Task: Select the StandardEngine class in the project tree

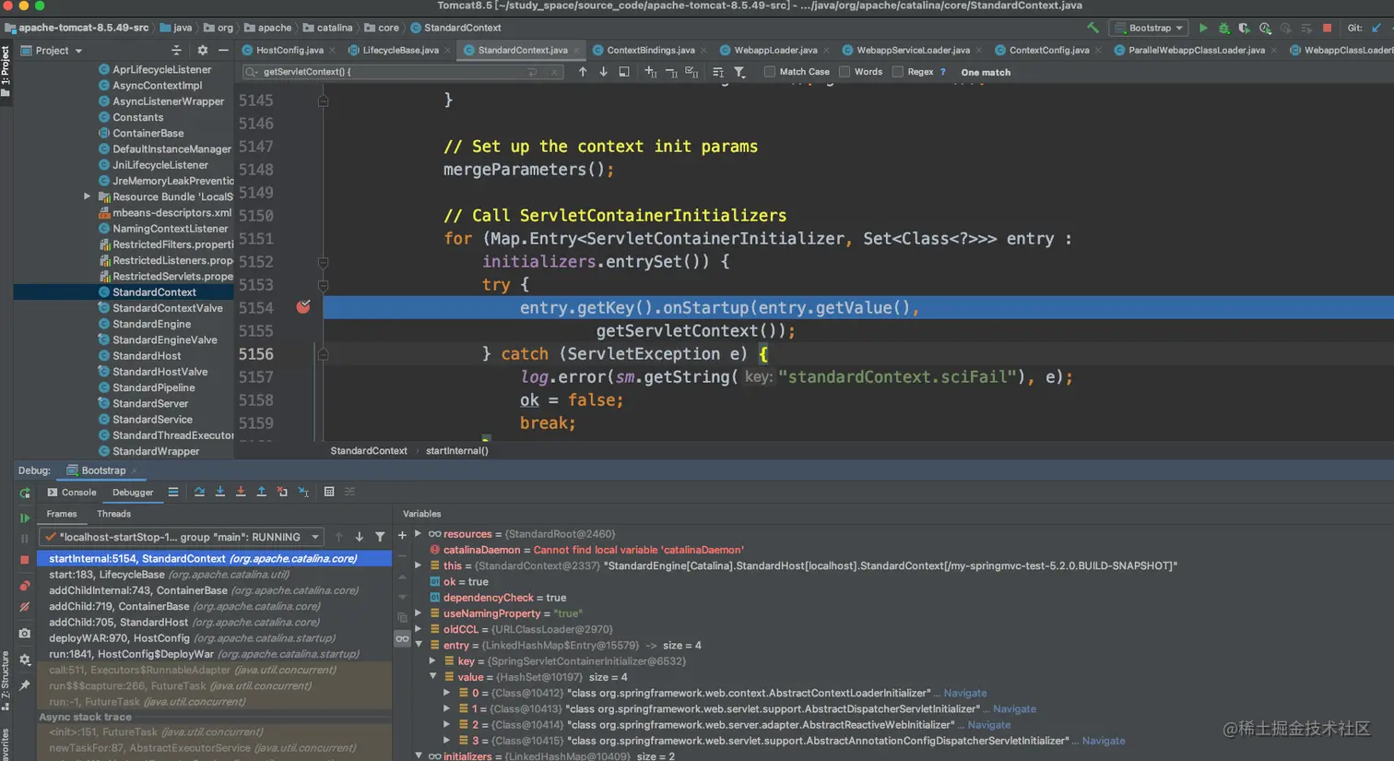Action: click(x=151, y=324)
